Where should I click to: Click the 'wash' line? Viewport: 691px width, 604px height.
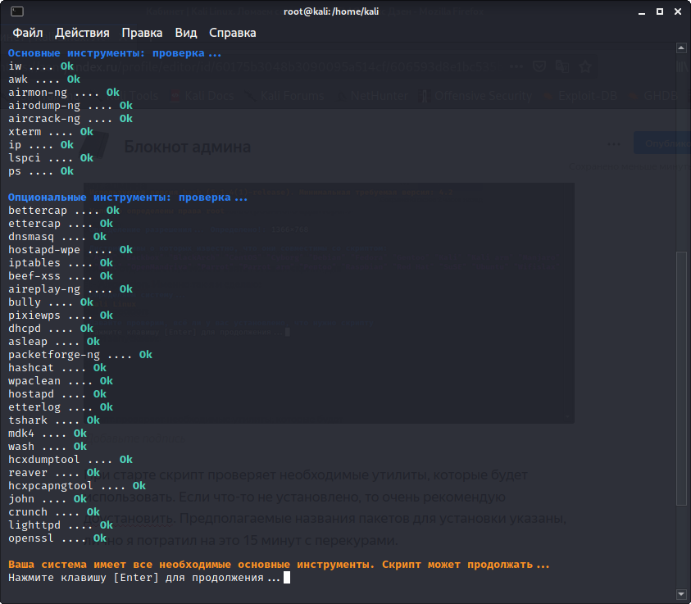point(48,447)
